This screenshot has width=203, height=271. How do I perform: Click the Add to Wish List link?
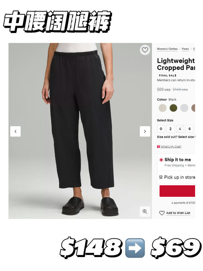tap(178, 213)
